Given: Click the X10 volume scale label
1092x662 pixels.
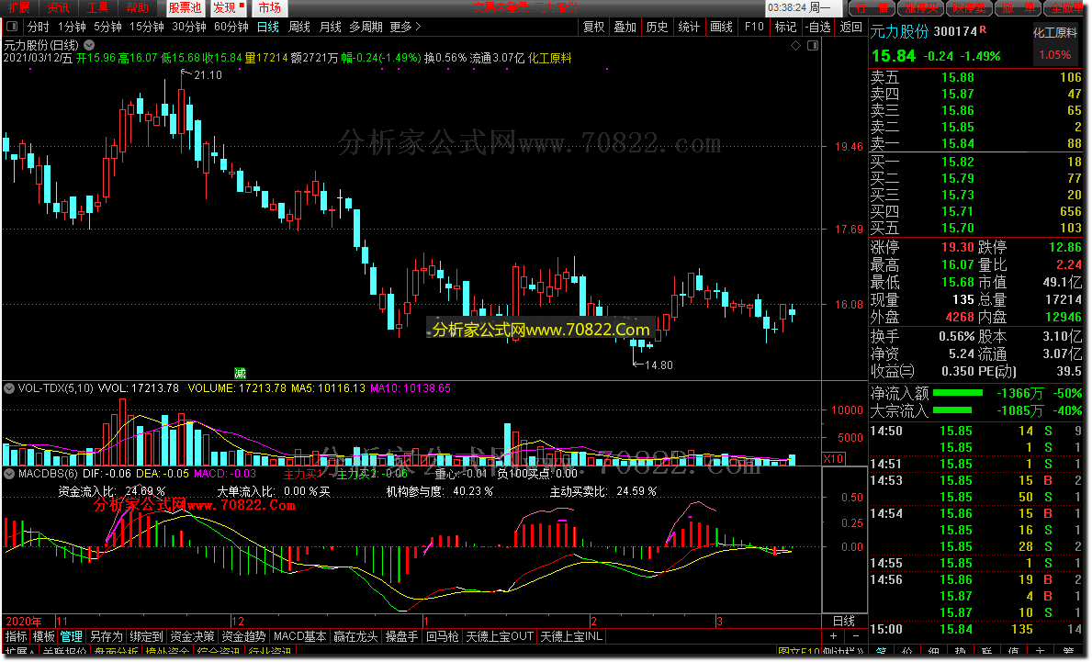Looking at the screenshot, I should tap(833, 459).
